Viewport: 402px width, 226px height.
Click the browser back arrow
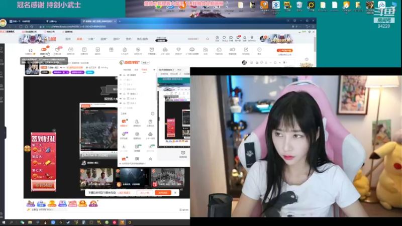click(10, 27)
